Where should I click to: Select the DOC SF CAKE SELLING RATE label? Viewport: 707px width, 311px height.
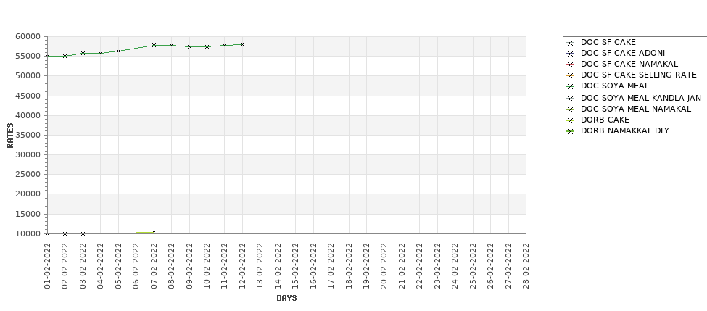(638, 75)
